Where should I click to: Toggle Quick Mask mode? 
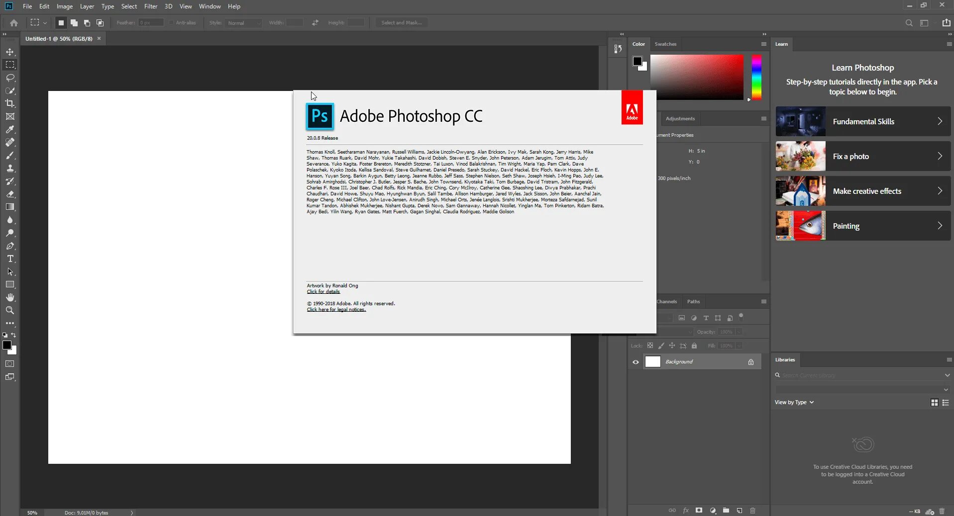point(10,364)
